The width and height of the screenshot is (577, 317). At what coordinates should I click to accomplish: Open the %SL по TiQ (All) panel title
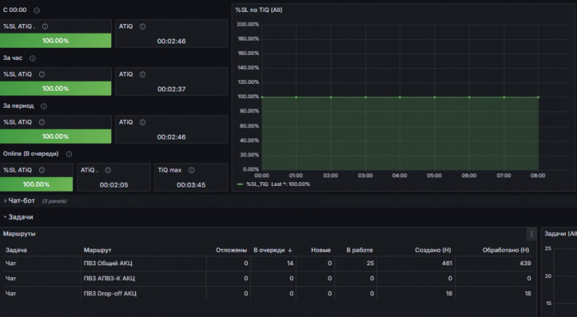coord(259,10)
